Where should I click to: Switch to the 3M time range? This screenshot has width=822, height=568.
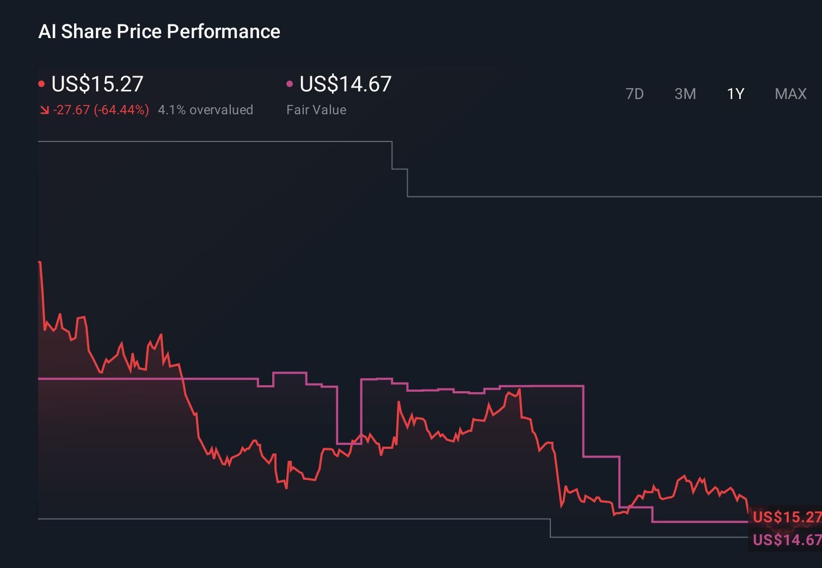pyautogui.click(x=685, y=94)
